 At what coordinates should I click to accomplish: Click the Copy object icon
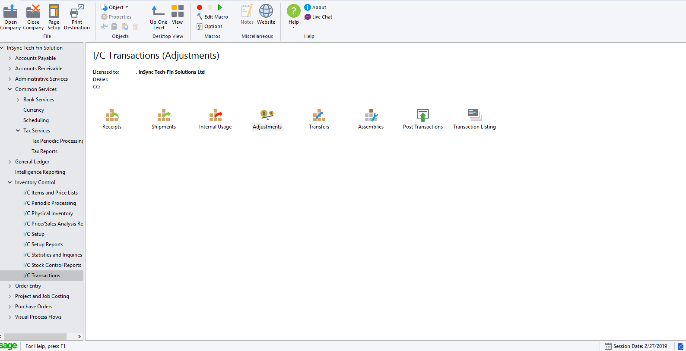pyautogui.click(x=114, y=26)
